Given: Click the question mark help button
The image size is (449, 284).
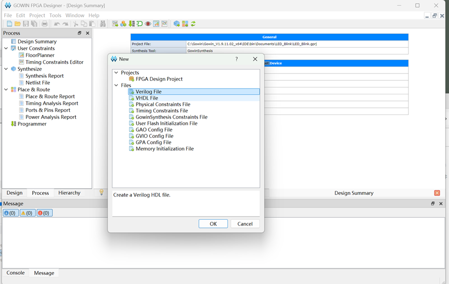Looking at the screenshot, I should point(237,59).
